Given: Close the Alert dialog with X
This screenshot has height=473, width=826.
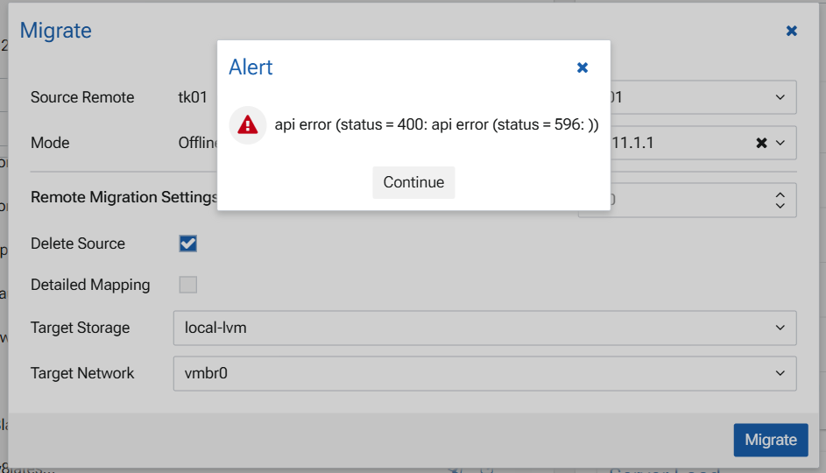Looking at the screenshot, I should (582, 67).
